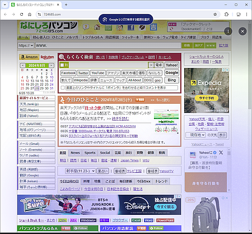Screen dimensions: 252x234
Task: Open the tab search dropdown in the Chrome title bar
Action: click(5, 4)
